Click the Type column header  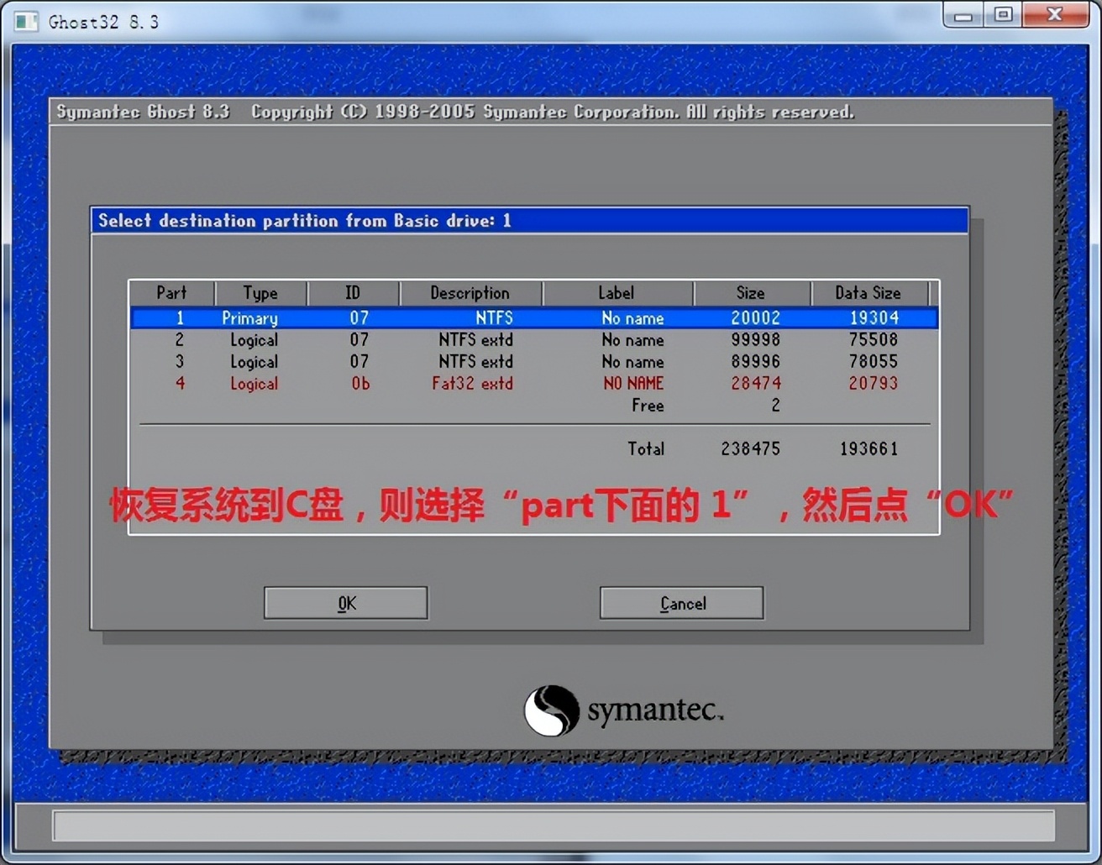coord(260,293)
